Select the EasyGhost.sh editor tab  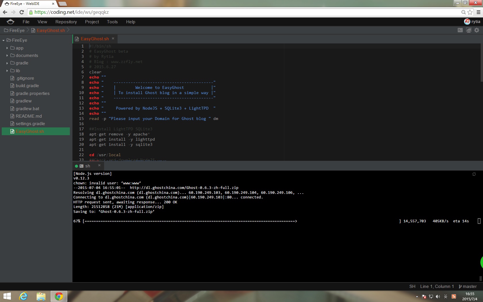[95, 39]
